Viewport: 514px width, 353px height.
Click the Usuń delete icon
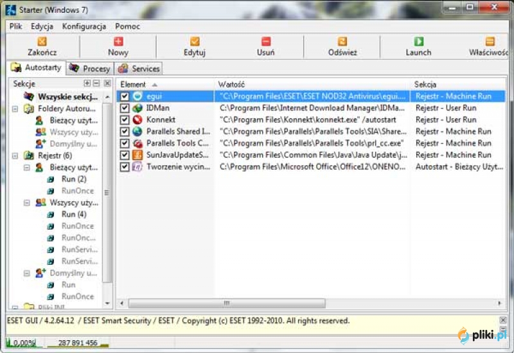tap(266, 41)
